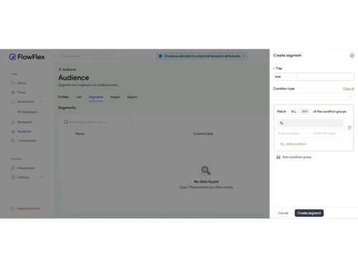
Task: Open Home from the sidebar
Action: coord(21,83)
